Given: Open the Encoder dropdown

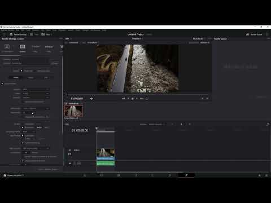Looking at the screenshot, I should [x=36, y=98].
